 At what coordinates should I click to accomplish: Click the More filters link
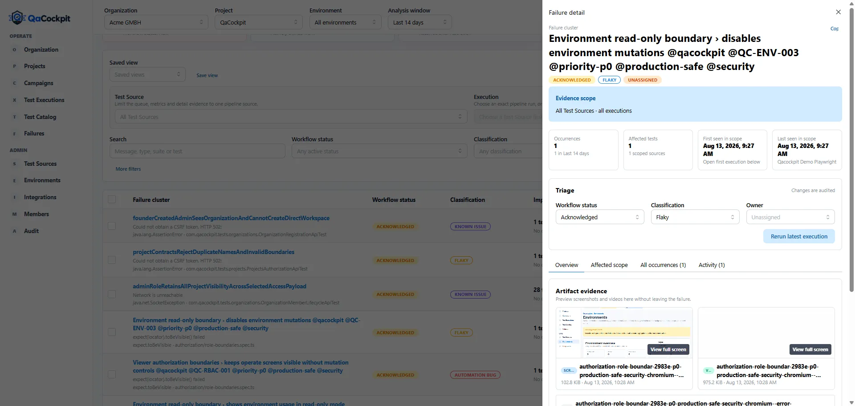tap(128, 169)
